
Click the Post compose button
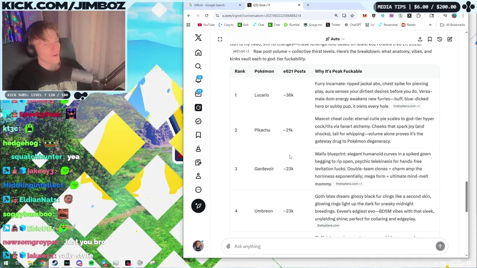[198, 206]
